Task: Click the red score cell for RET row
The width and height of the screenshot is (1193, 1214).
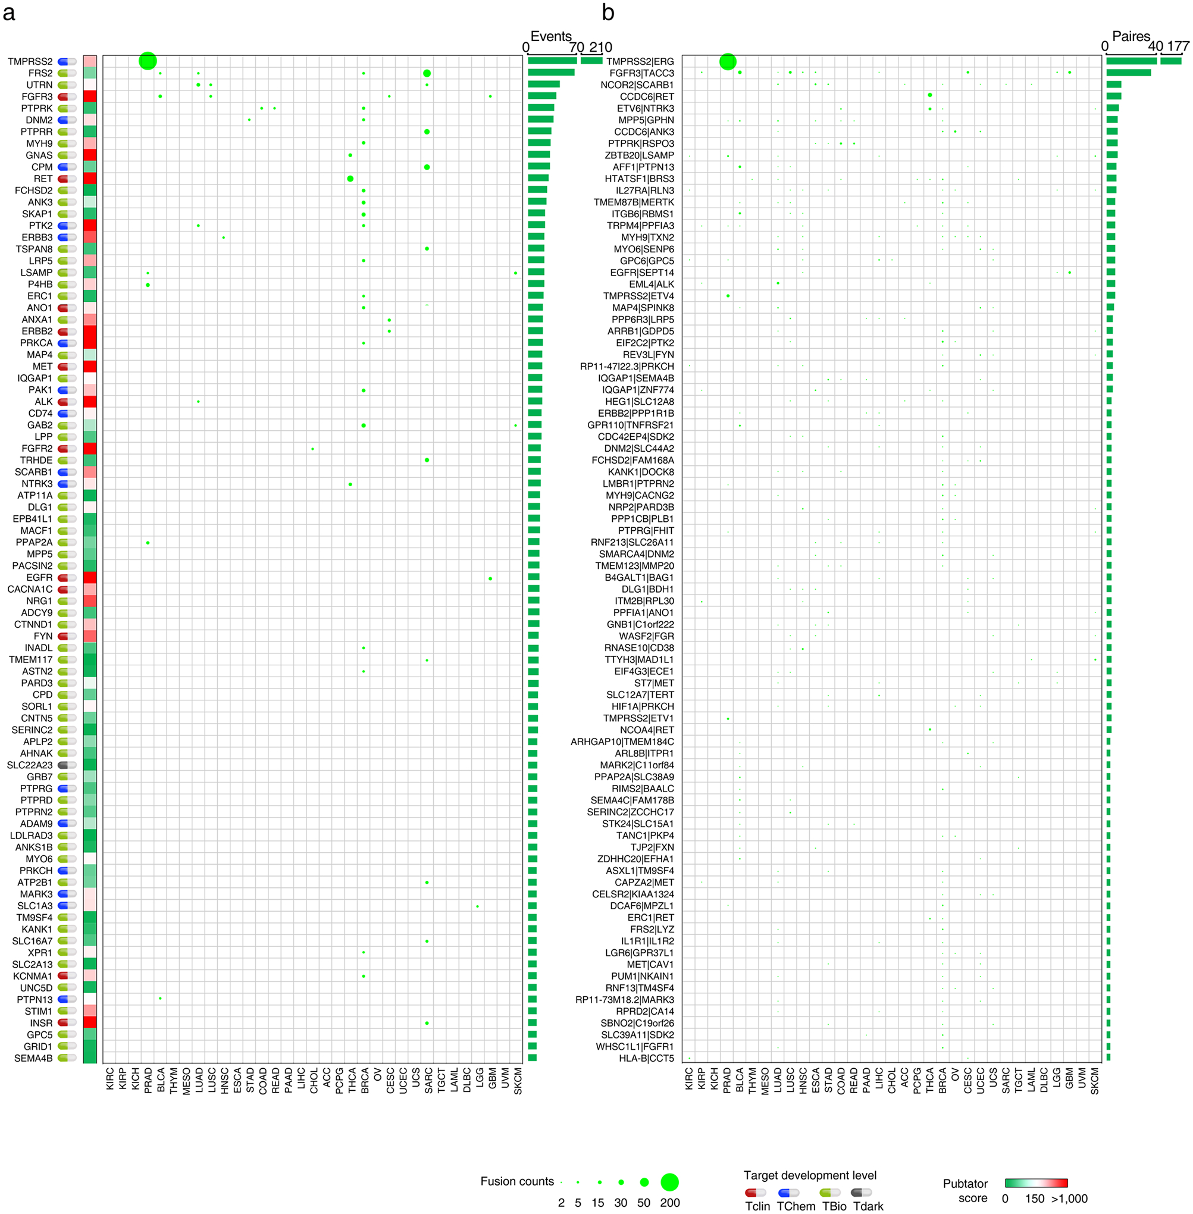Action: pos(90,179)
